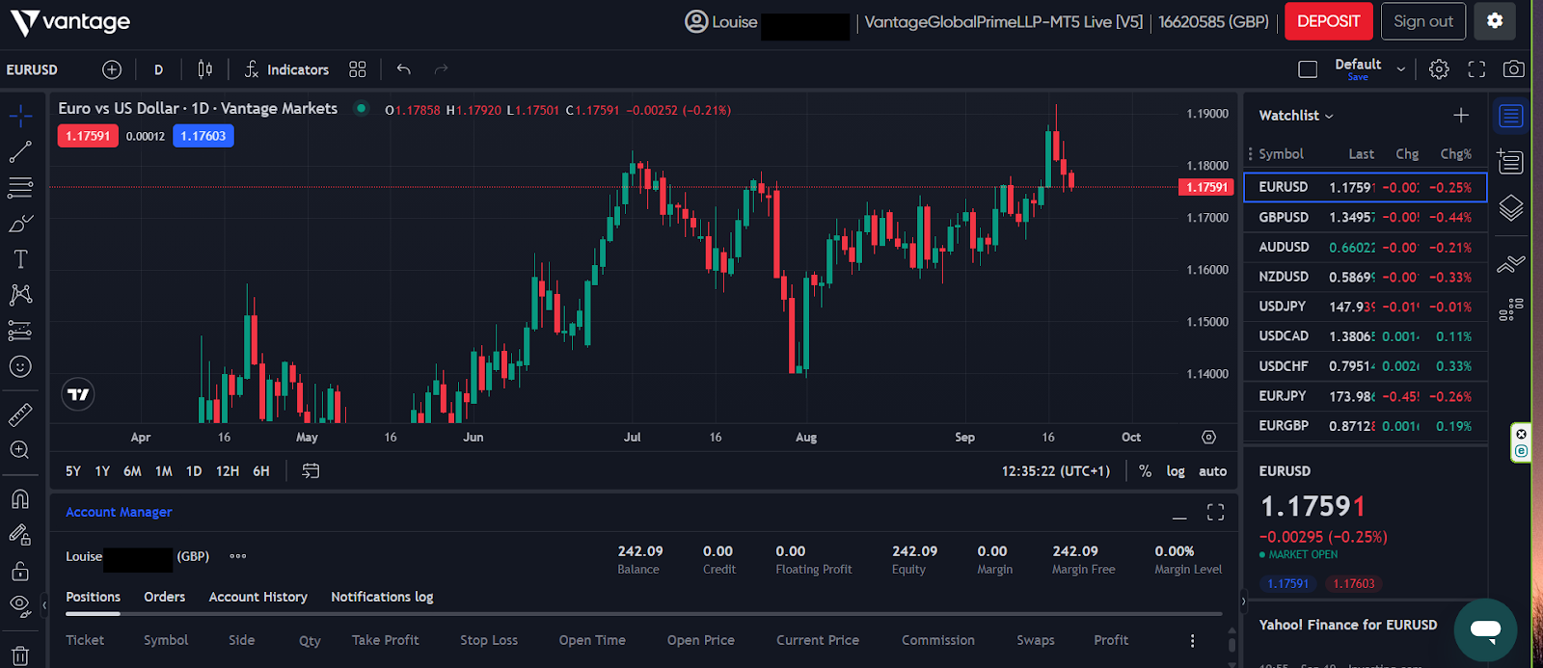
Task: Open the Fibonacci retracement tools
Action: pos(20,187)
